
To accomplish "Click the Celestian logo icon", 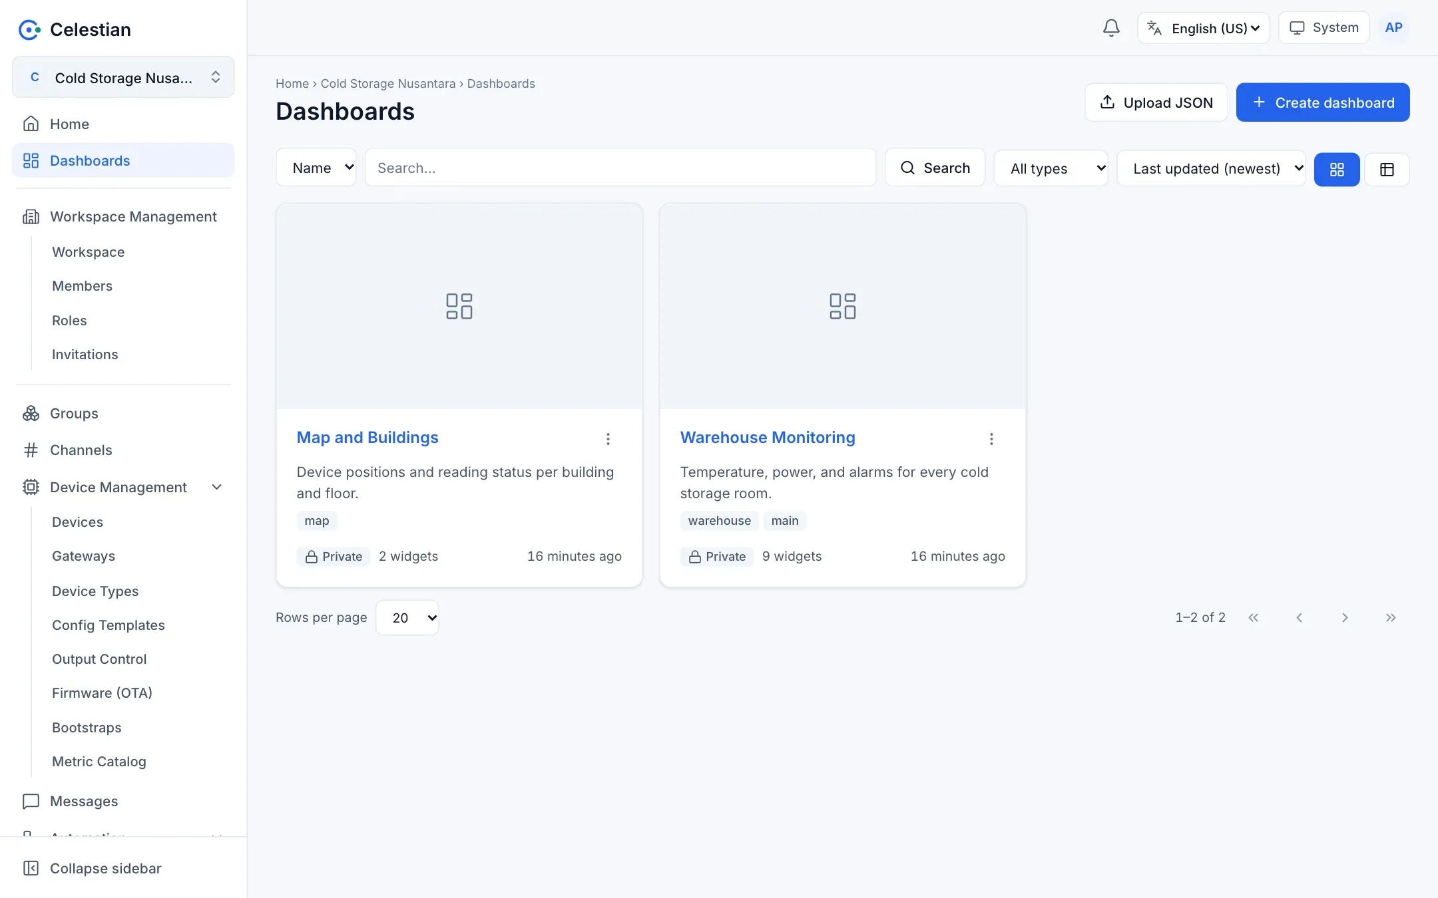I will click(x=29, y=29).
